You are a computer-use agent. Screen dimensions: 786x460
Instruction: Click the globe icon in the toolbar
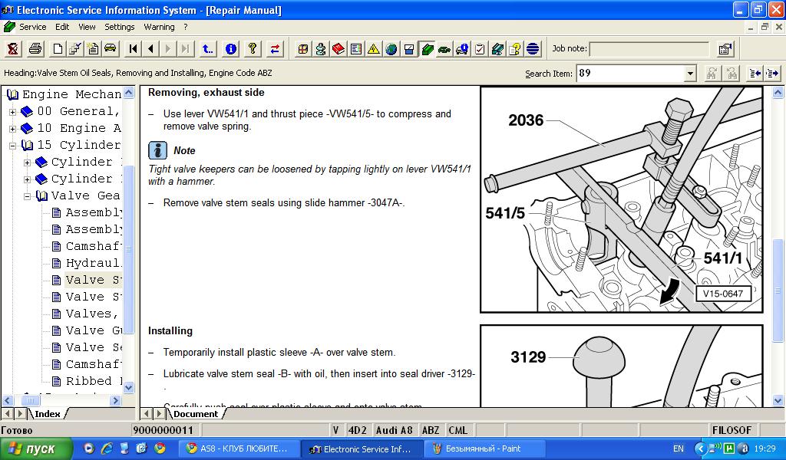pos(391,49)
